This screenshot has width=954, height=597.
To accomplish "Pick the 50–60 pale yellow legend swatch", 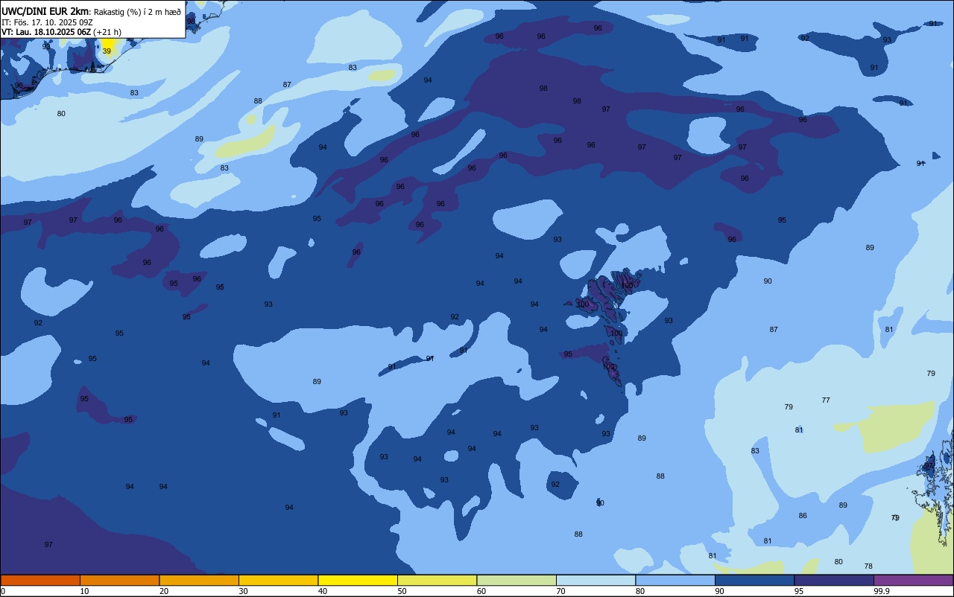I will pyautogui.click(x=437, y=580).
